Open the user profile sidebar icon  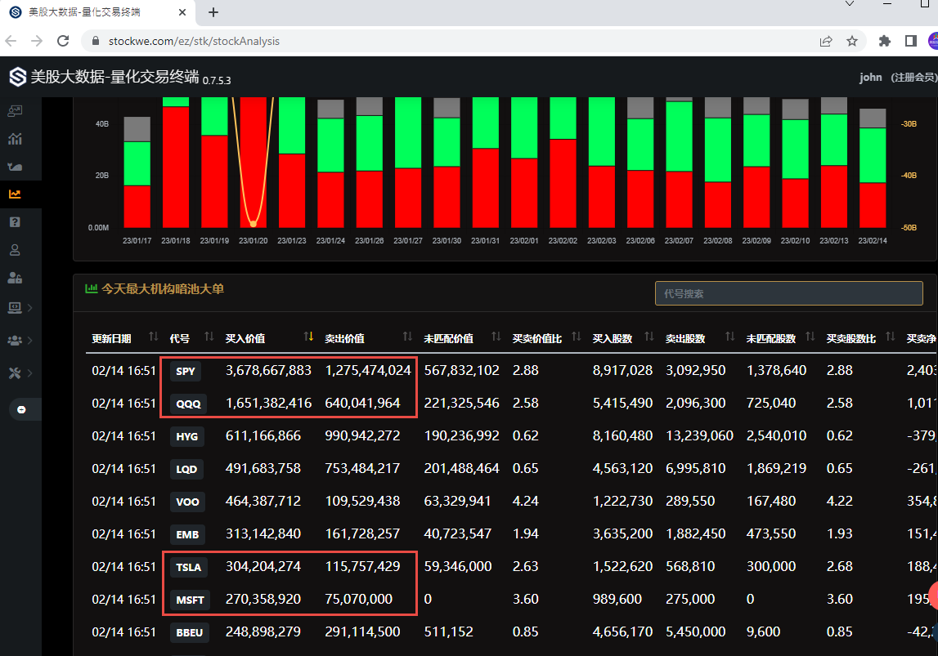click(15, 250)
